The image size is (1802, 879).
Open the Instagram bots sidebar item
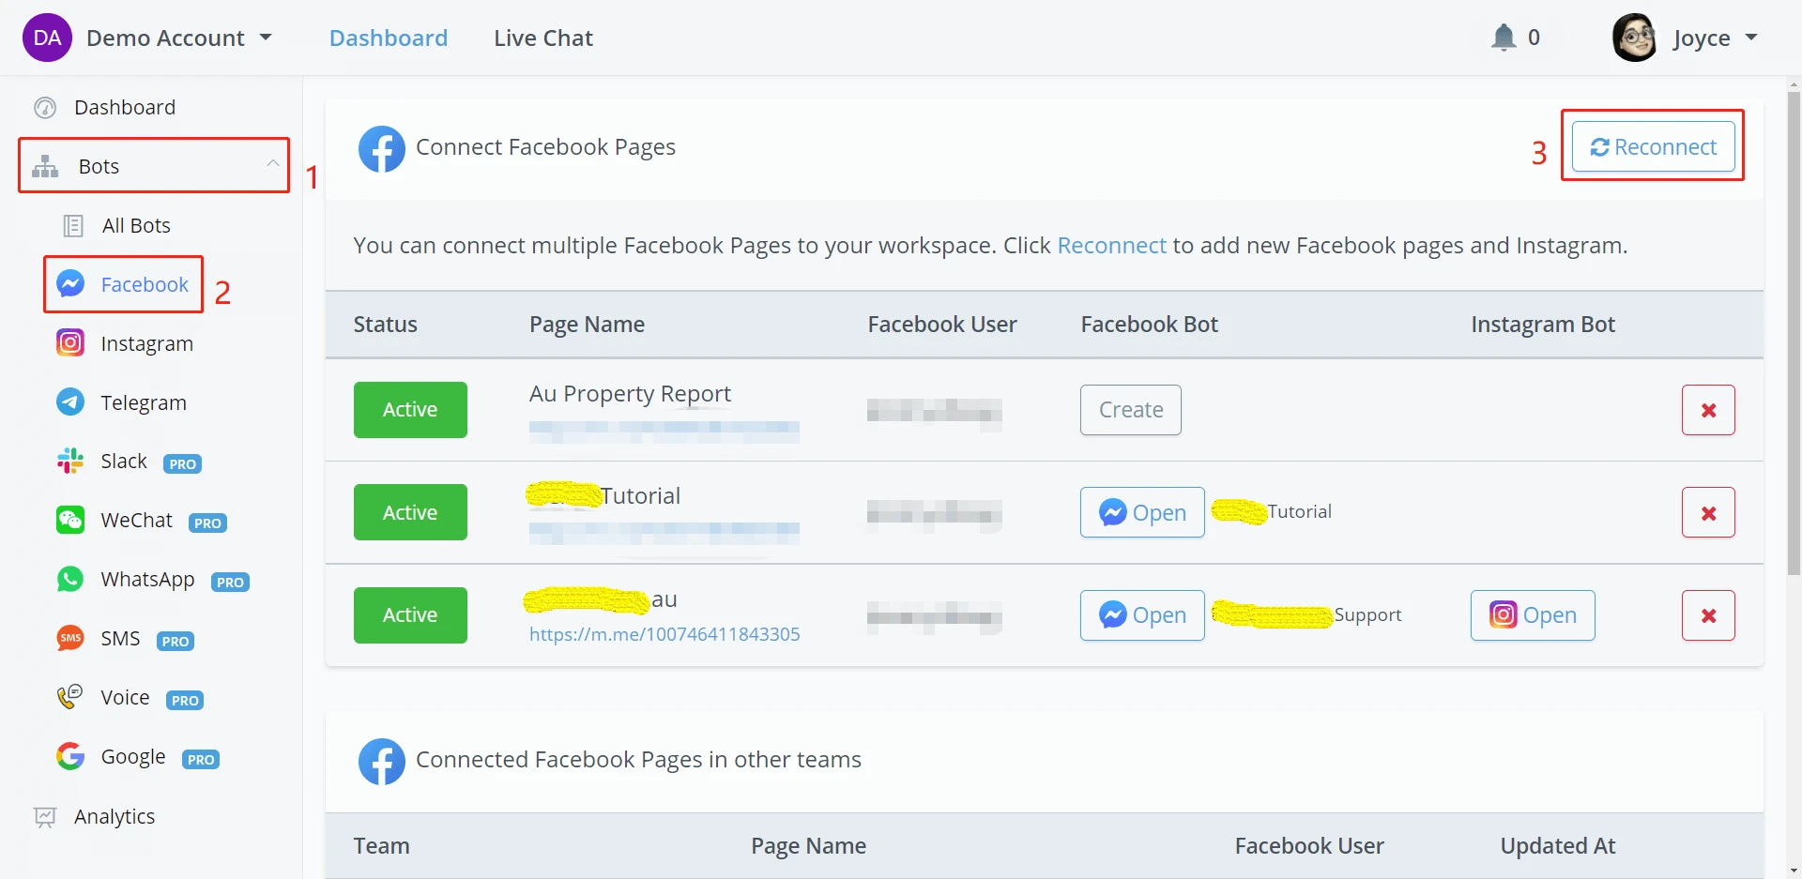click(145, 344)
